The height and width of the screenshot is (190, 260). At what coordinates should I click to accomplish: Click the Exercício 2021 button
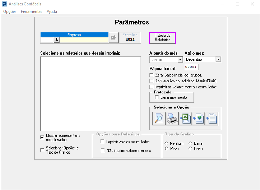pyautogui.click(x=130, y=38)
